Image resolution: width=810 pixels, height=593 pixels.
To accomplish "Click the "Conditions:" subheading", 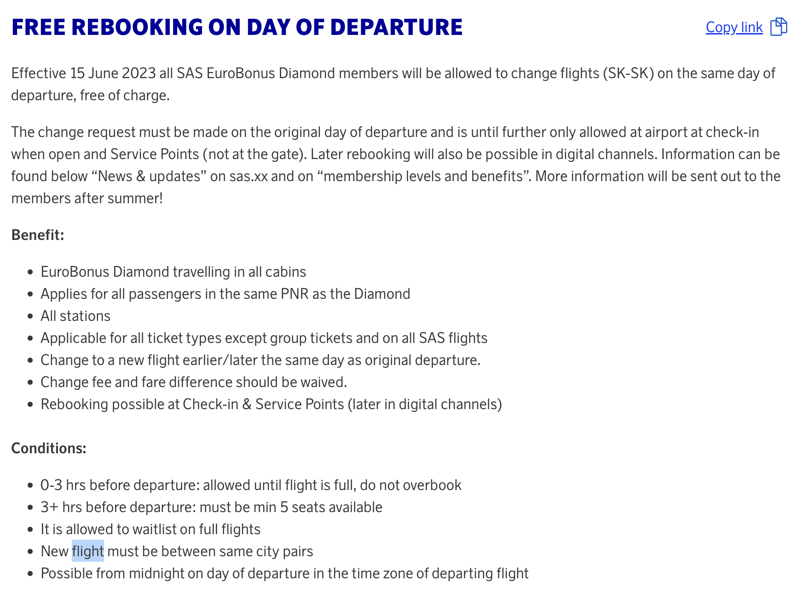I will (49, 448).
